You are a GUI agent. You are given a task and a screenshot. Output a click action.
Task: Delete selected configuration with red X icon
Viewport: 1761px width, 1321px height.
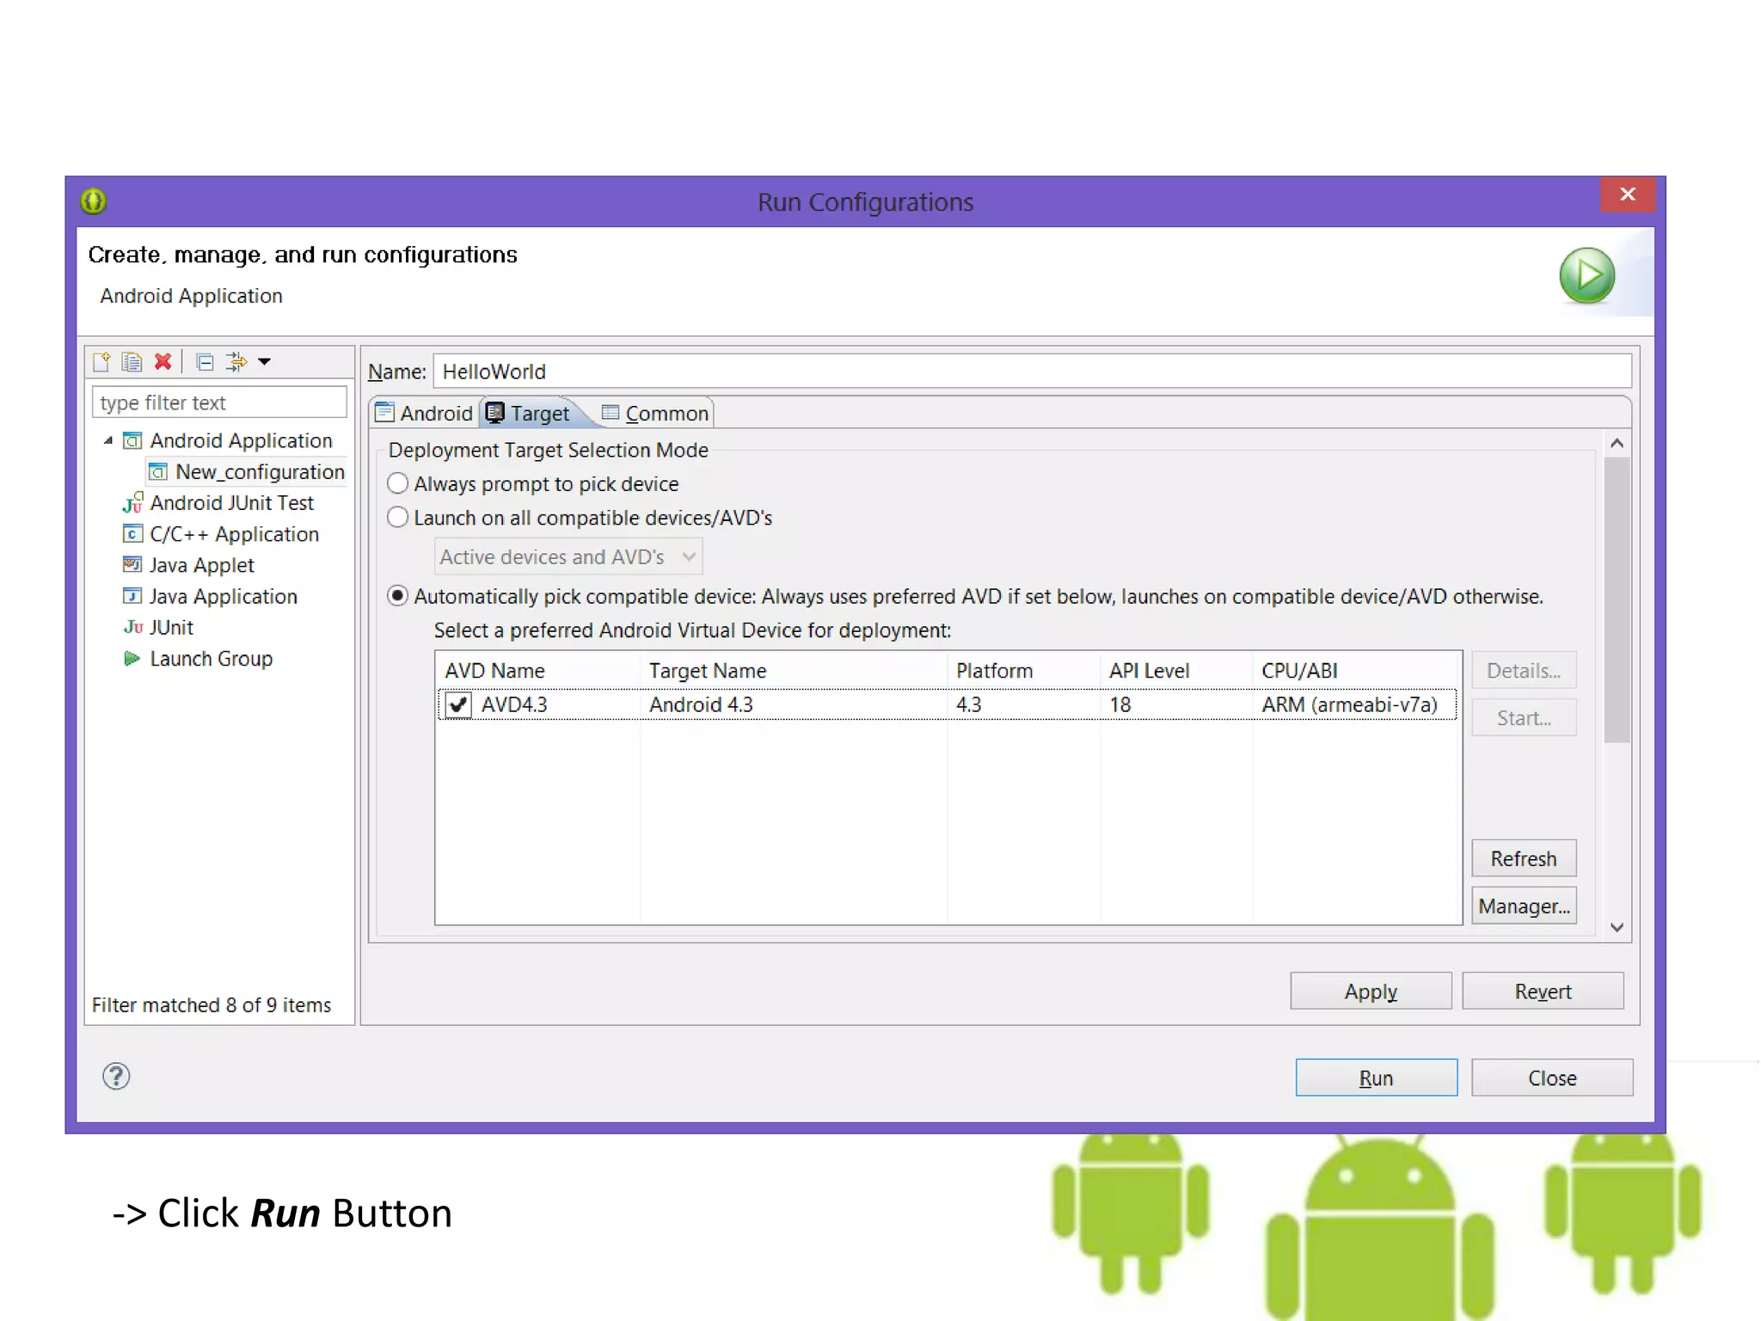click(x=163, y=361)
